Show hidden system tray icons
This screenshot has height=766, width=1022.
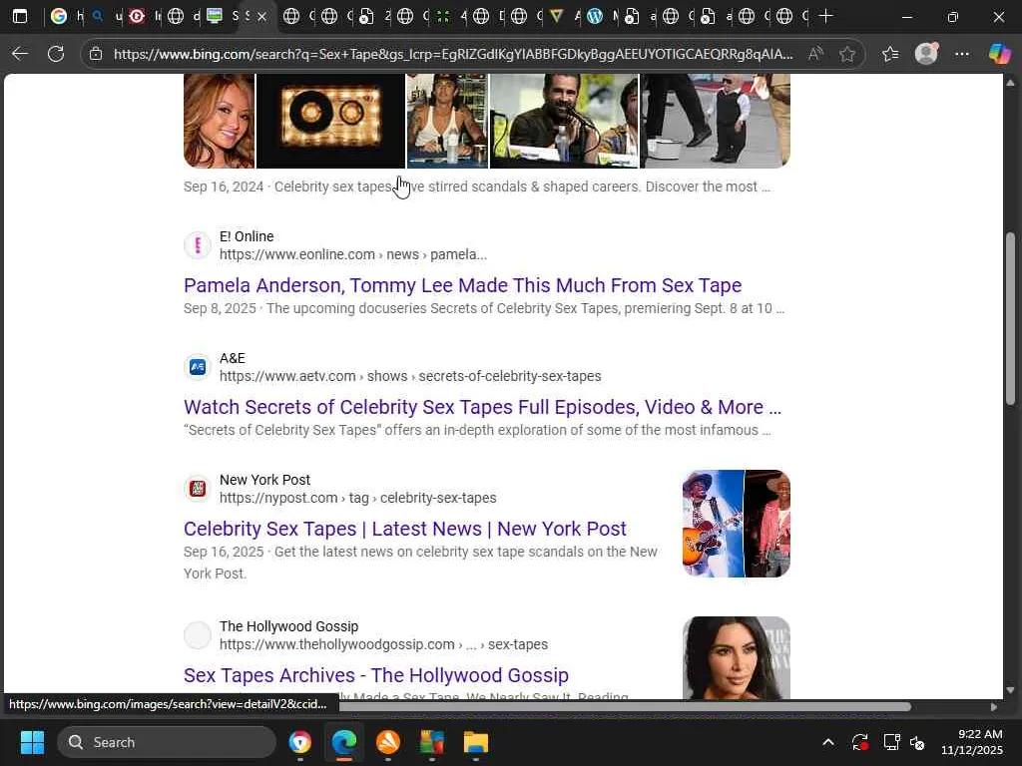coord(827,742)
